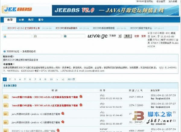Viewport: 181px width, 132px height.
Task: Go to page 5
Action: point(25,79)
